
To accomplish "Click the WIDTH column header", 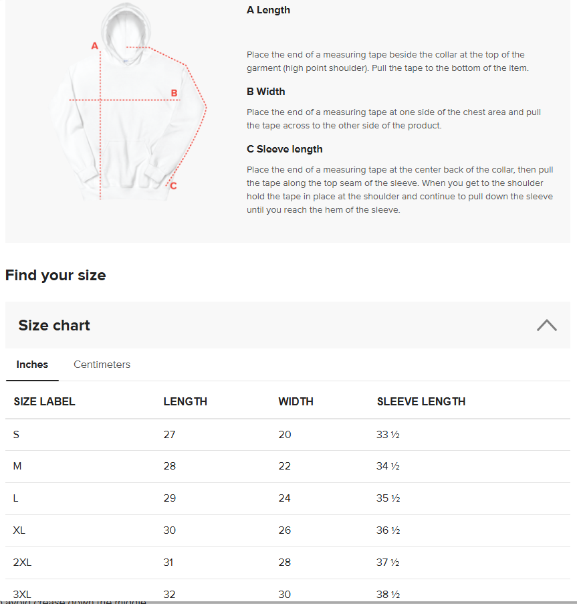I will (296, 401).
